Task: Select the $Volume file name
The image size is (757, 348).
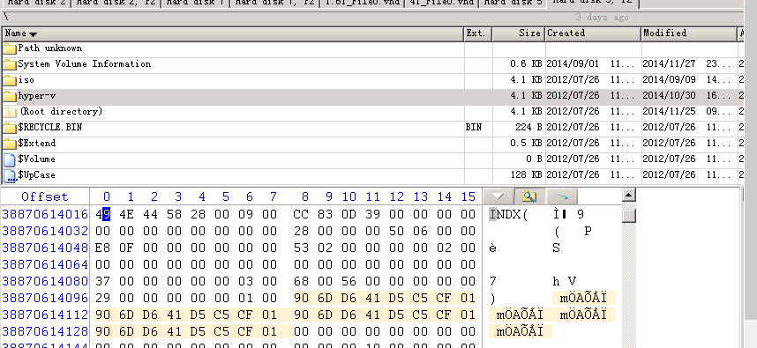Action: 37,159
